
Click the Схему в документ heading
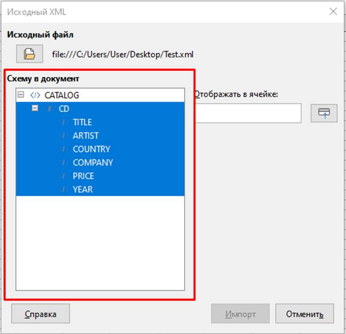[x=43, y=79]
